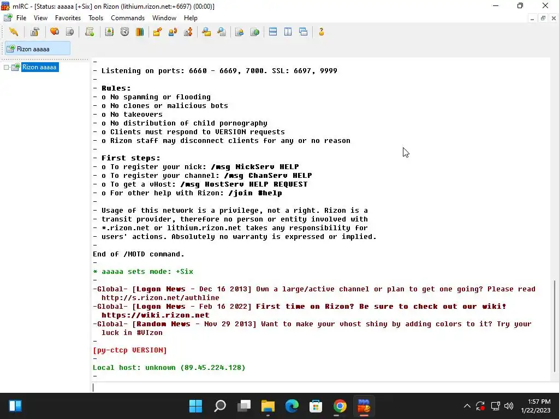This screenshot has width=559, height=419.
Task: Click the 'End of /MOTD command.' line
Action: tap(138, 254)
